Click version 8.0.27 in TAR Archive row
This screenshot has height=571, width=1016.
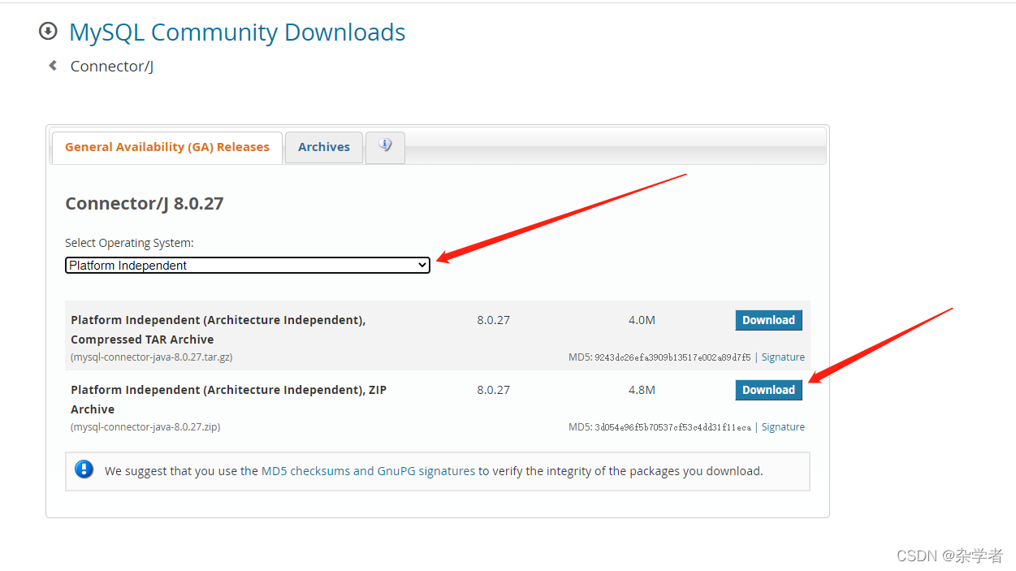coord(494,320)
